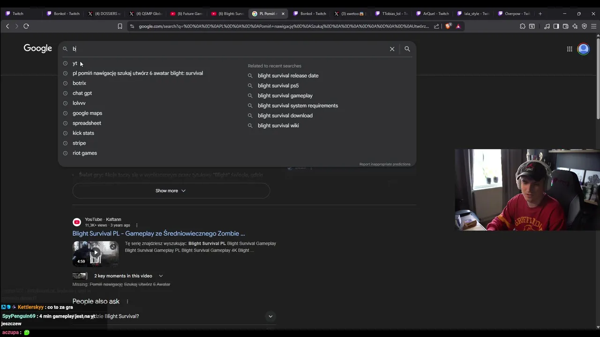Open Brave Shields lion icon

[448, 26]
